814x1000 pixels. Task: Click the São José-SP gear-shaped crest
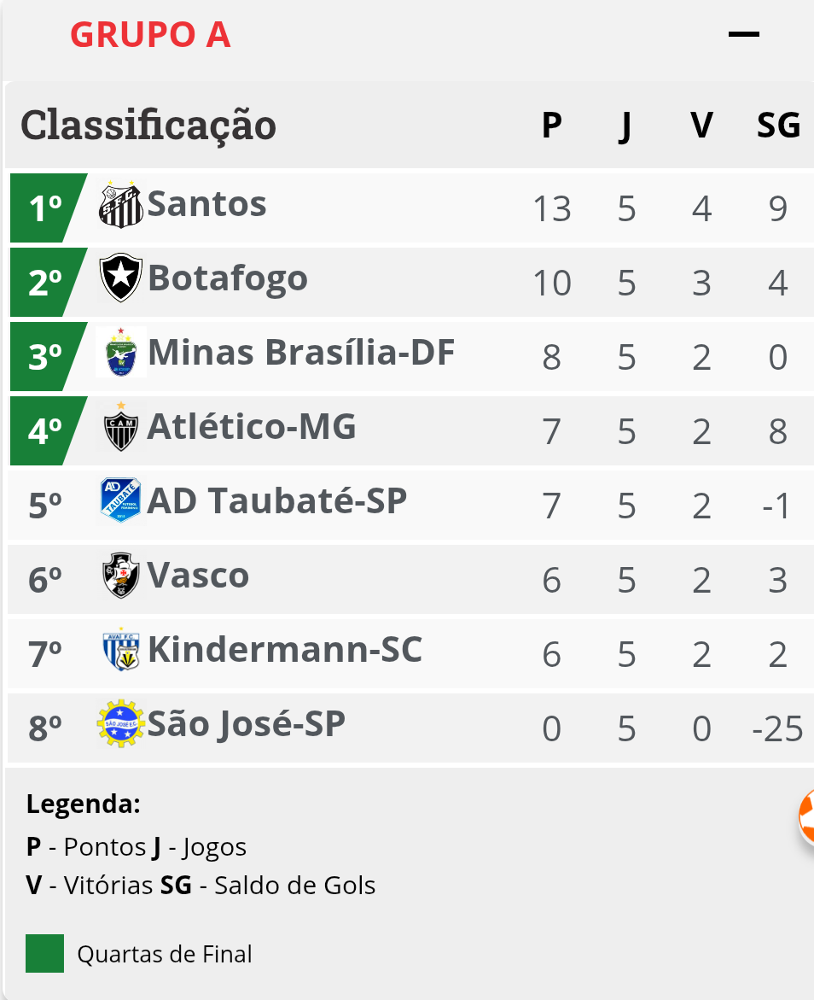[x=121, y=724]
